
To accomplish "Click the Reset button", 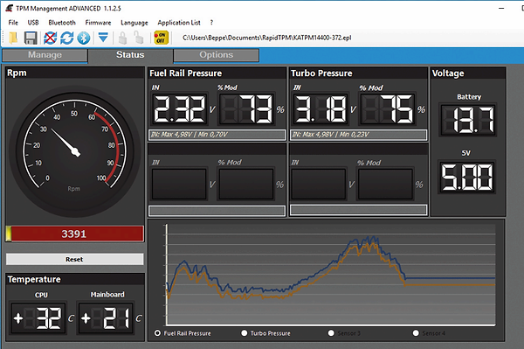I will 74,259.
